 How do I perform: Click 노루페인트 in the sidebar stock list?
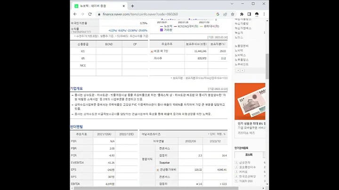242,64
